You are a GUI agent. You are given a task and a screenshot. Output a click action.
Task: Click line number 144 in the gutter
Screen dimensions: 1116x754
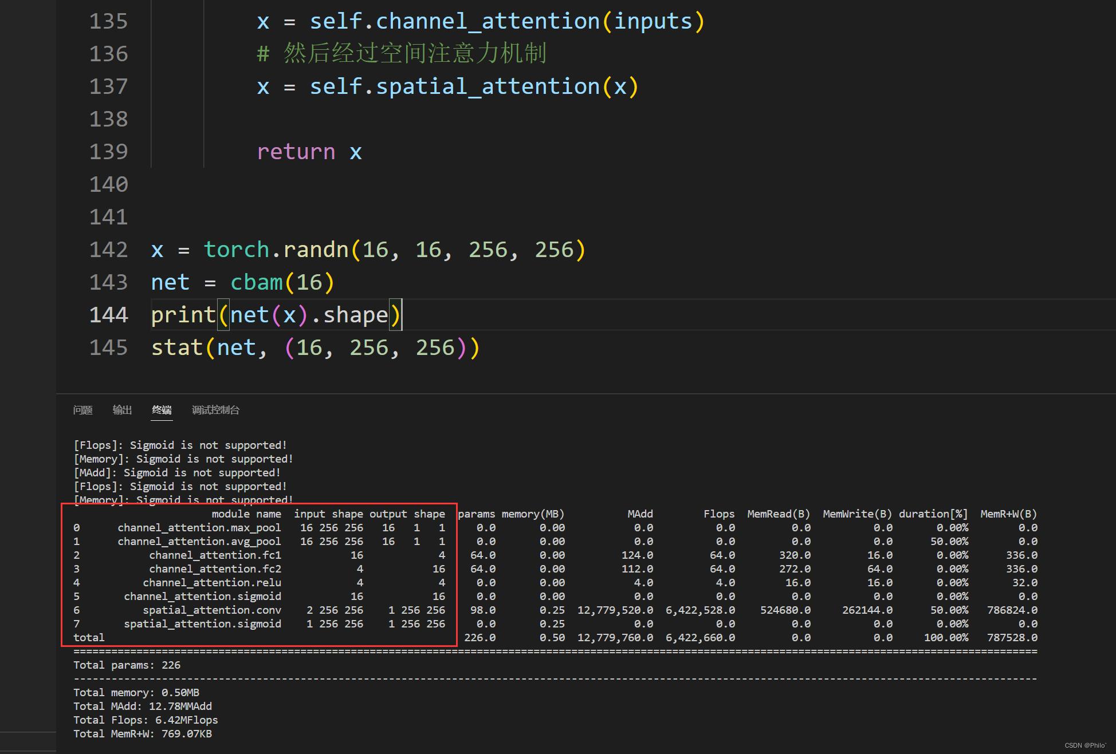(108, 315)
